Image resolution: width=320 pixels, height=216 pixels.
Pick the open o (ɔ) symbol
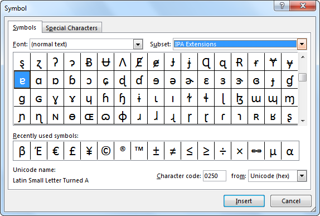[89, 80]
